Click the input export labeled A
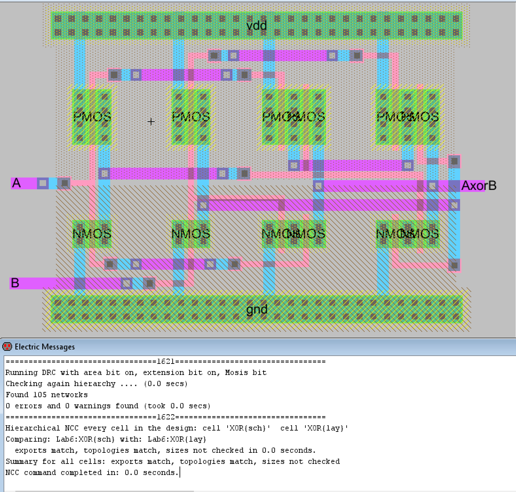Image resolution: width=516 pixels, height=492 pixels. (x=16, y=183)
